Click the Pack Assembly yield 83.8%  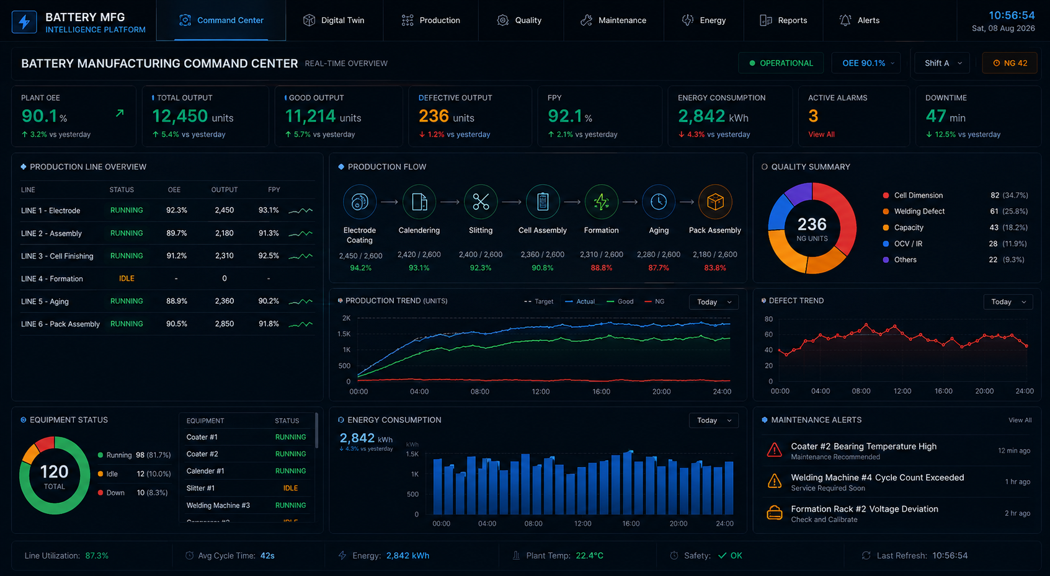[715, 268]
